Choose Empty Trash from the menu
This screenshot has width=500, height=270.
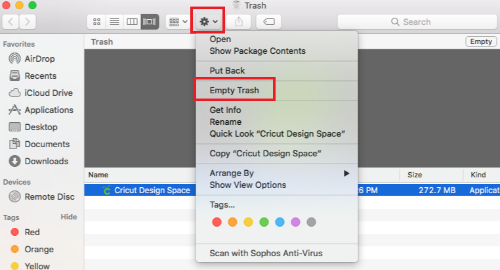coord(234,90)
